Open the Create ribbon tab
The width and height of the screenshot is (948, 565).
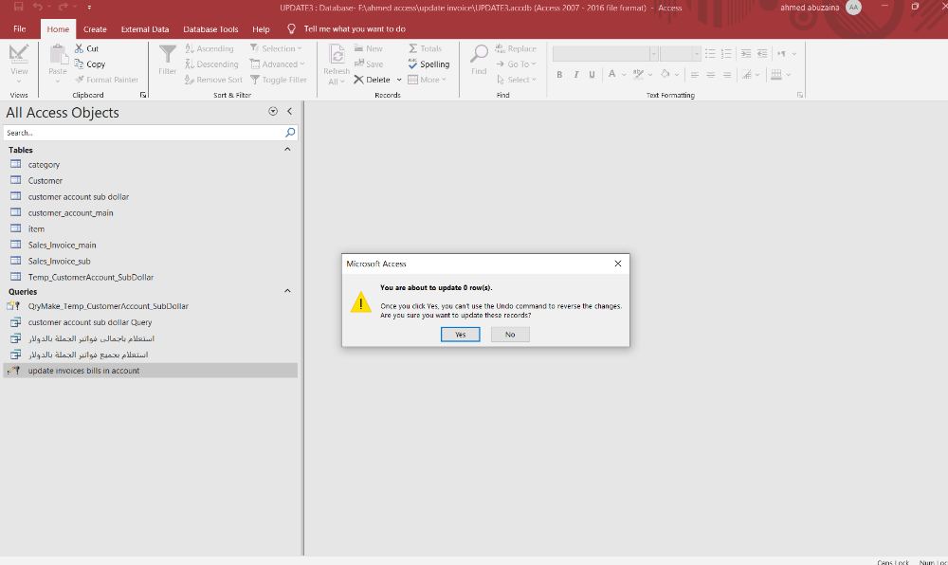tap(95, 29)
